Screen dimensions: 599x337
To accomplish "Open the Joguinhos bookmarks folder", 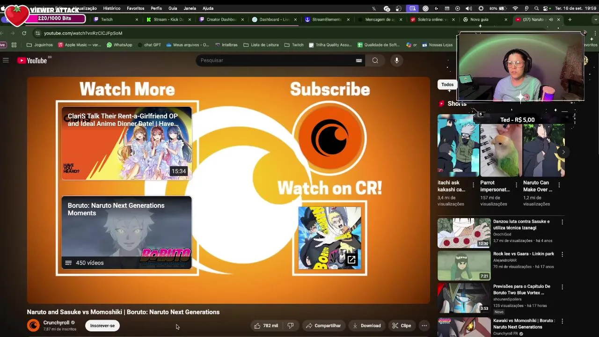I will (x=40, y=45).
